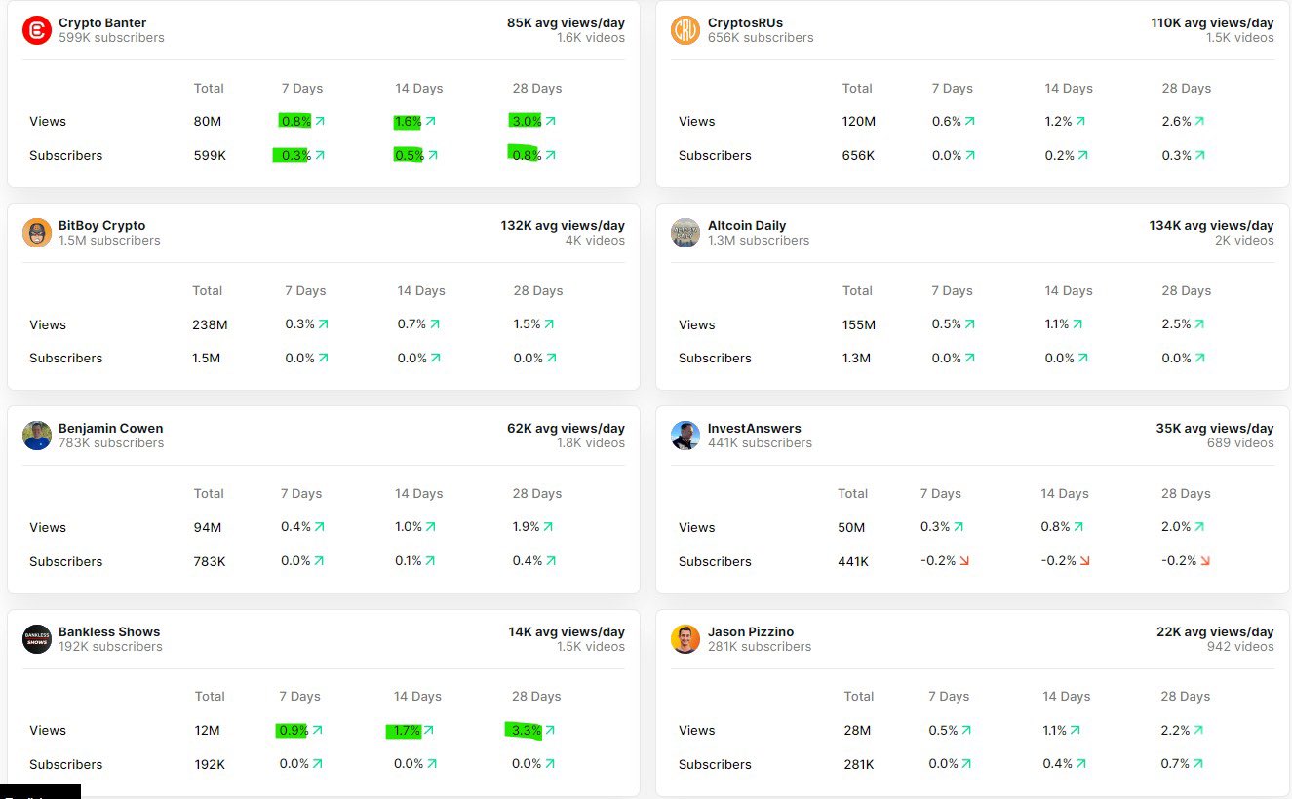Click InvestAnswers 7-day subscribers down arrow

[964, 561]
